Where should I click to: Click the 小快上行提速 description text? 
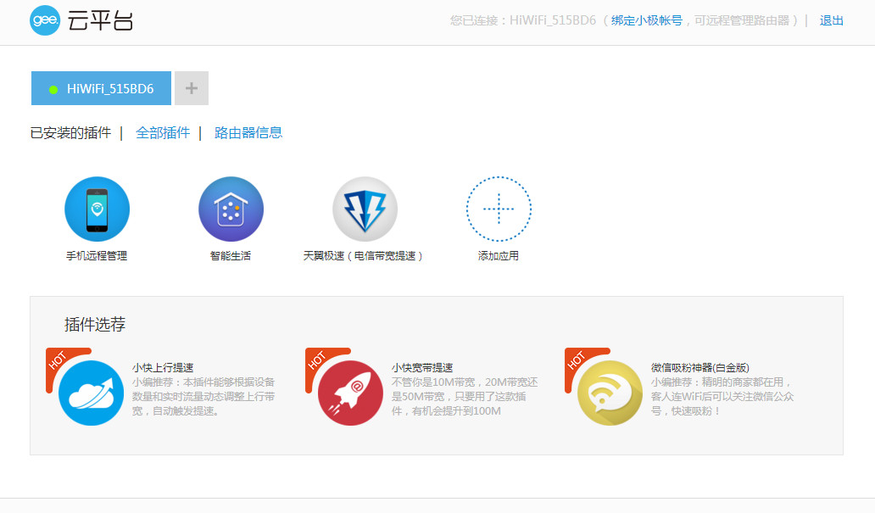[x=203, y=396]
